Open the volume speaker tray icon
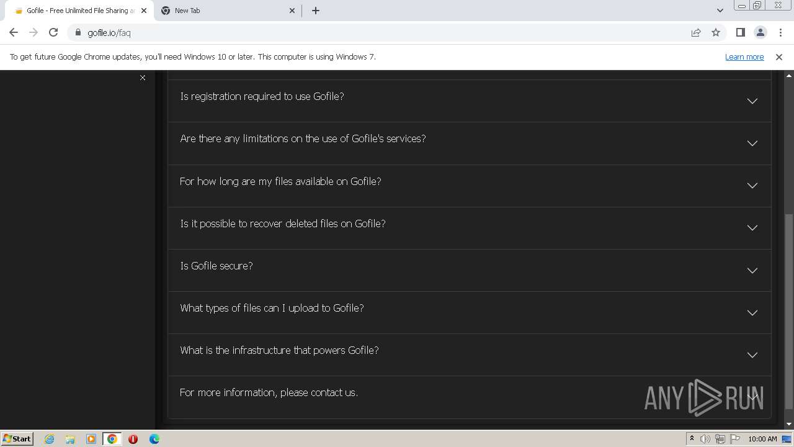The image size is (794, 447). [705, 439]
